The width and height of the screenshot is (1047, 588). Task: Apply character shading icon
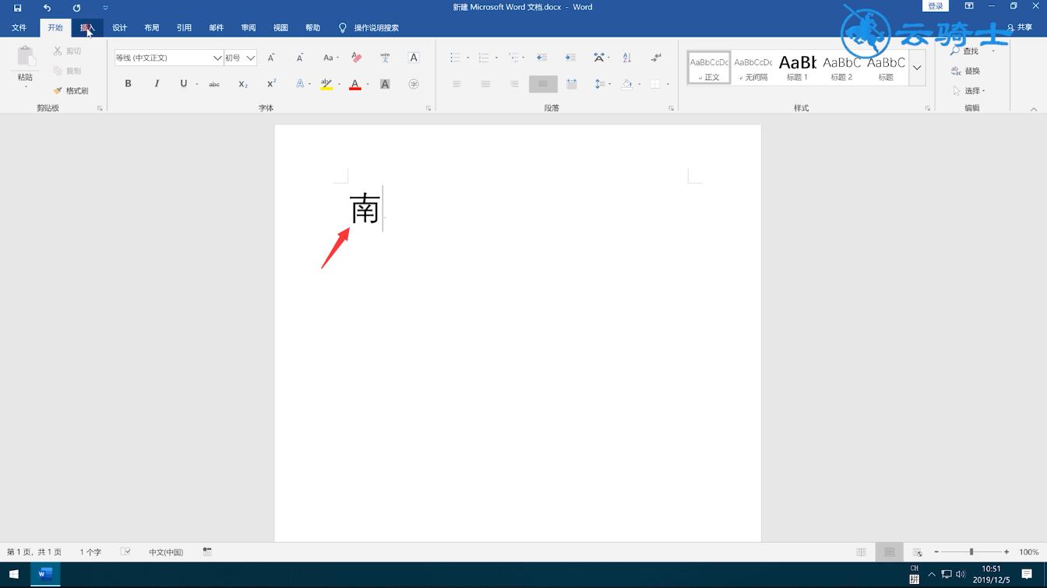[x=385, y=84]
